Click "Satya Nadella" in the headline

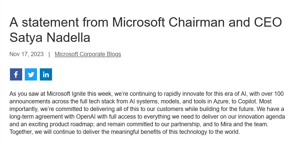(50, 37)
